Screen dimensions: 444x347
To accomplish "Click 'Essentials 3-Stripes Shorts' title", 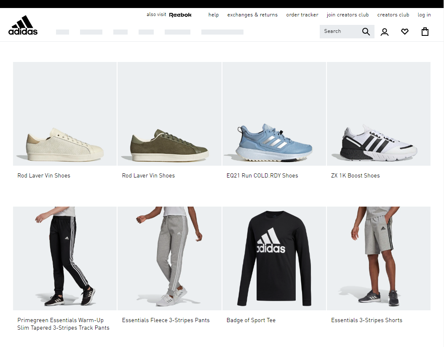I will point(366,320).
